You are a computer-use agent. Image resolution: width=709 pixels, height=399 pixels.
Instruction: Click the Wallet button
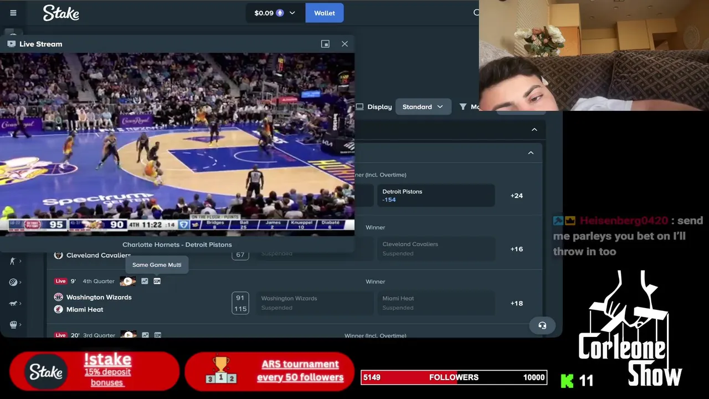tap(325, 13)
